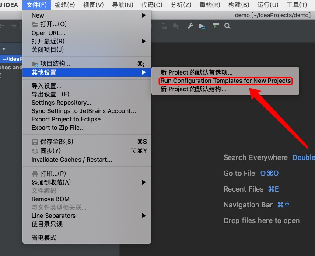Choose 打印...(P) menu item

[87, 174]
